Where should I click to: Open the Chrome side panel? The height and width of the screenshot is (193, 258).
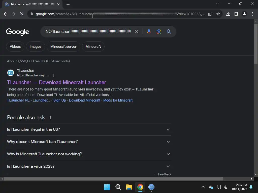click(236, 14)
